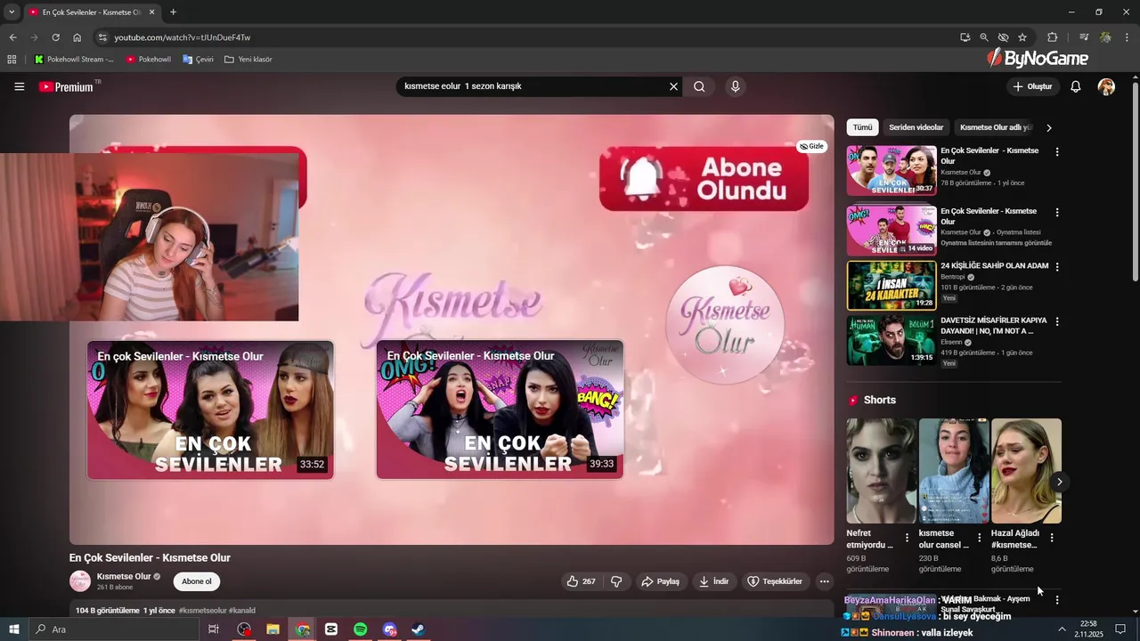Viewport: 1140px width, 641px height.
Task: Download the video with İndir
Action: [713, 581]
